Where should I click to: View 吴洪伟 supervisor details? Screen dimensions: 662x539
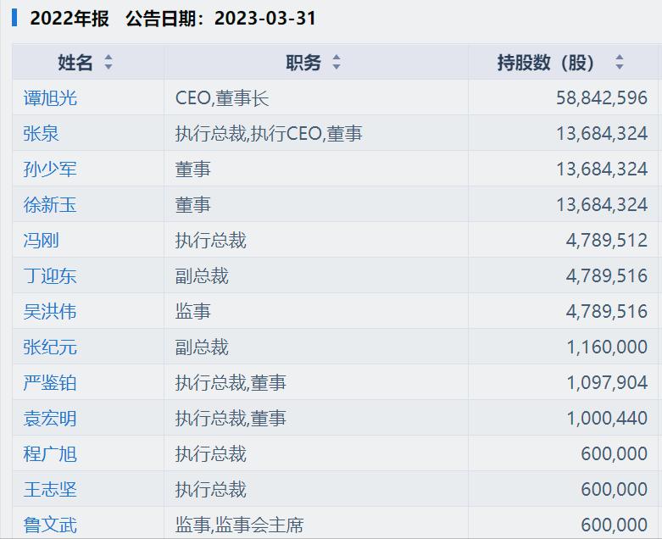tap(50, 312)
